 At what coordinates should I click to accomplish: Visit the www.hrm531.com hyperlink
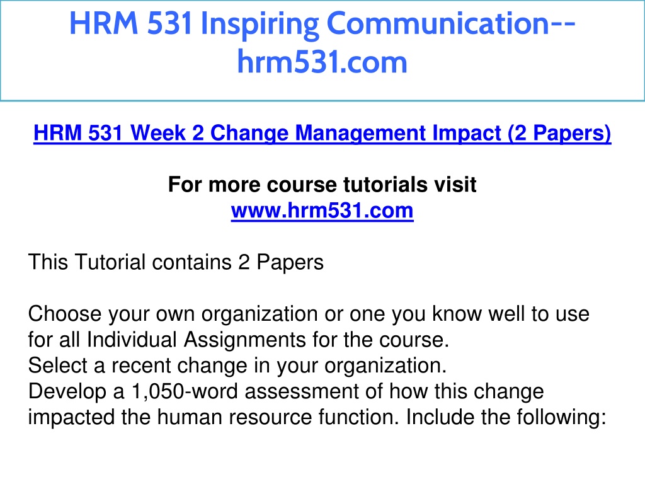(322, 210)
